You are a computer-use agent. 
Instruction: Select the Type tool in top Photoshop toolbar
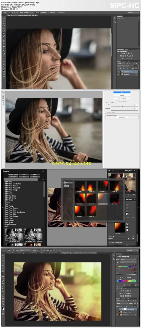click(x=4, y=56)
